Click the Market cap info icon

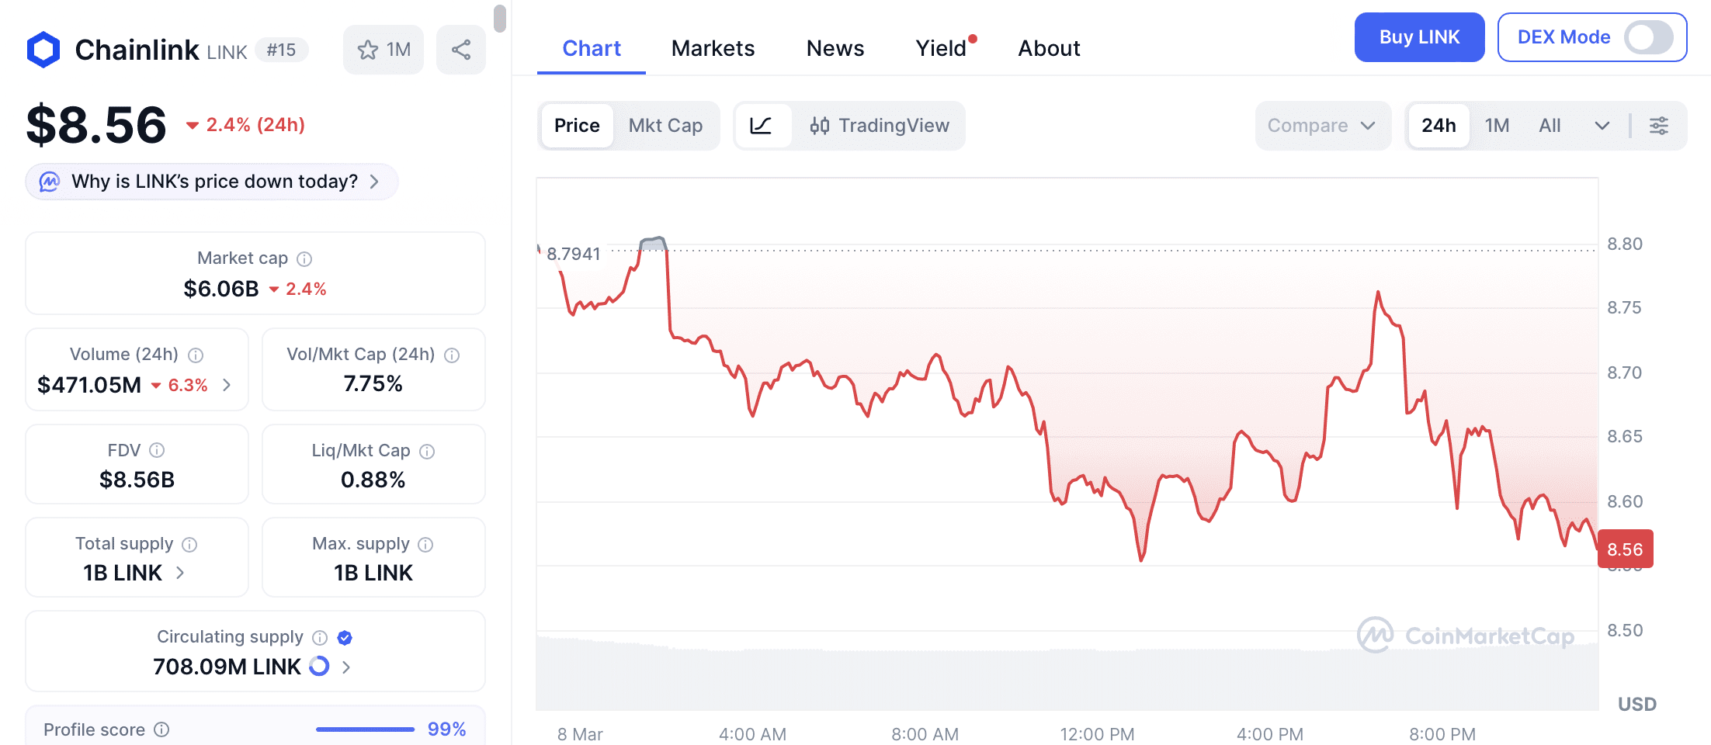[304, 259]
